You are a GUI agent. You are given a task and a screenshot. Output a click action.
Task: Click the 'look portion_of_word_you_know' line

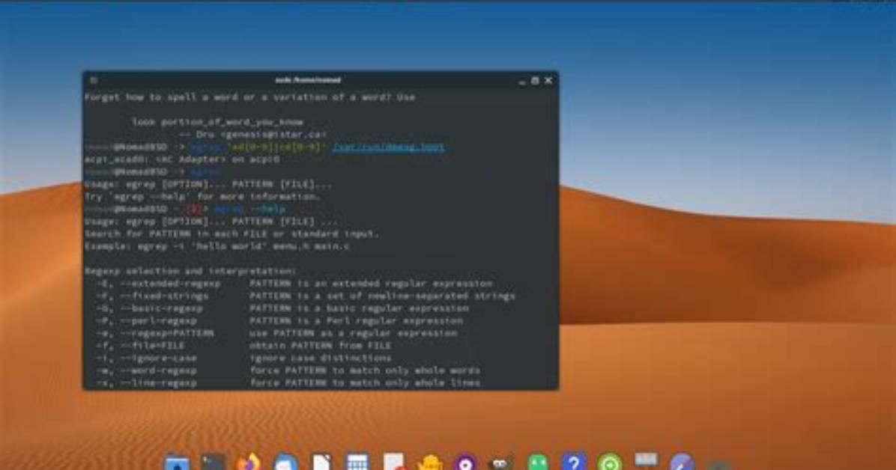point(217,122)
